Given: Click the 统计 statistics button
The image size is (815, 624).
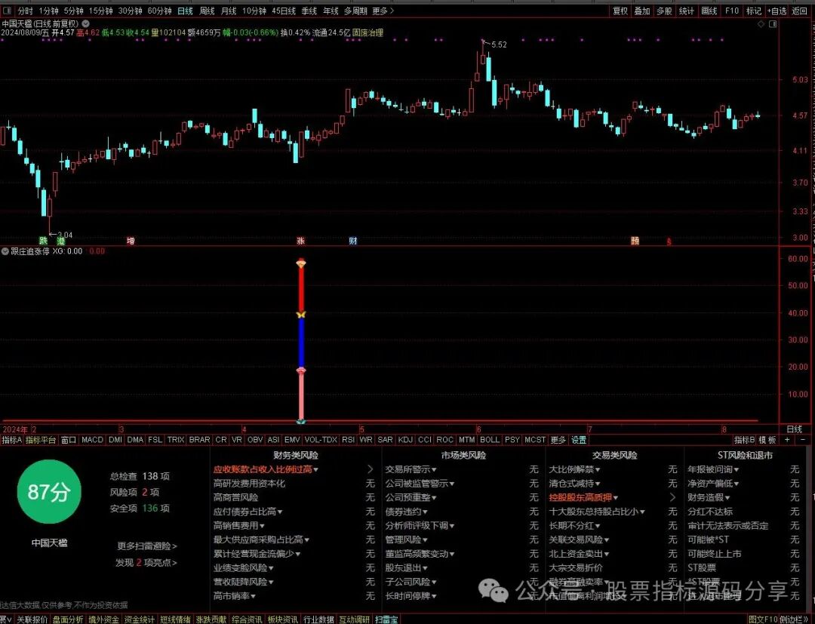Looking at the screenshot, I should 687,11.
